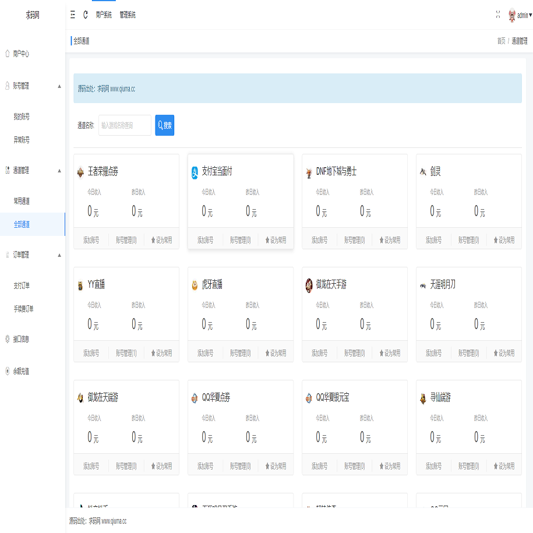Switch to the 管理系统 top tab

click(128, 15)
